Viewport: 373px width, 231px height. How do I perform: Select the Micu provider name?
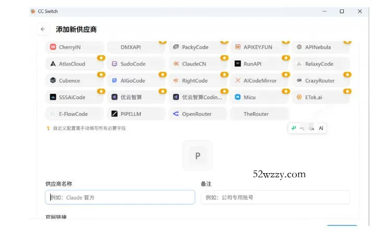(x=249, y=97)
